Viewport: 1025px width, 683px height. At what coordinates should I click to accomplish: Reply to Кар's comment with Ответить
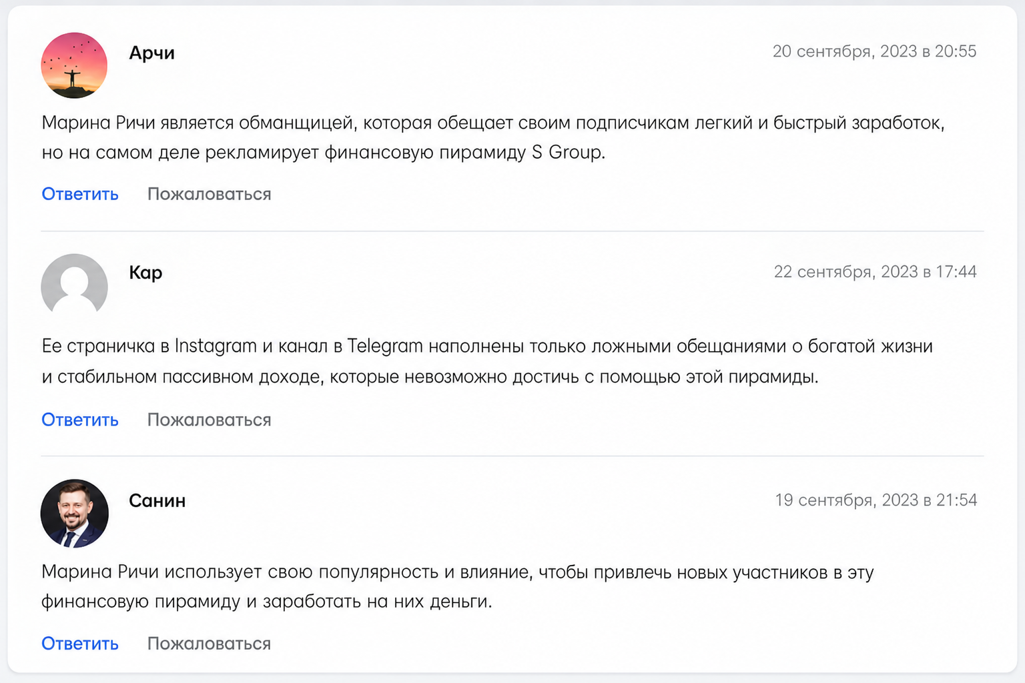(x=80, y=420)
